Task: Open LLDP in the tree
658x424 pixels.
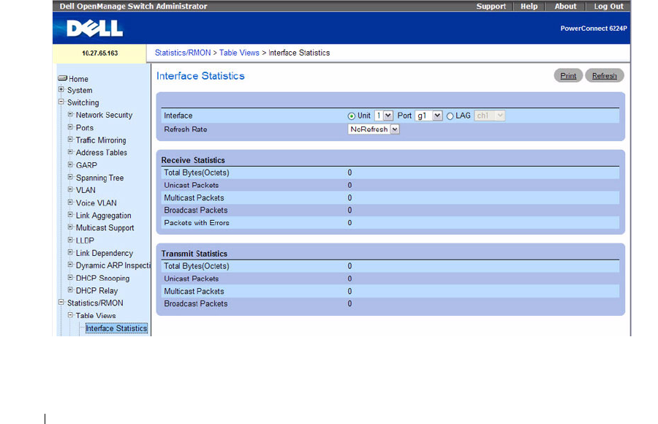Action: (85, 241)
